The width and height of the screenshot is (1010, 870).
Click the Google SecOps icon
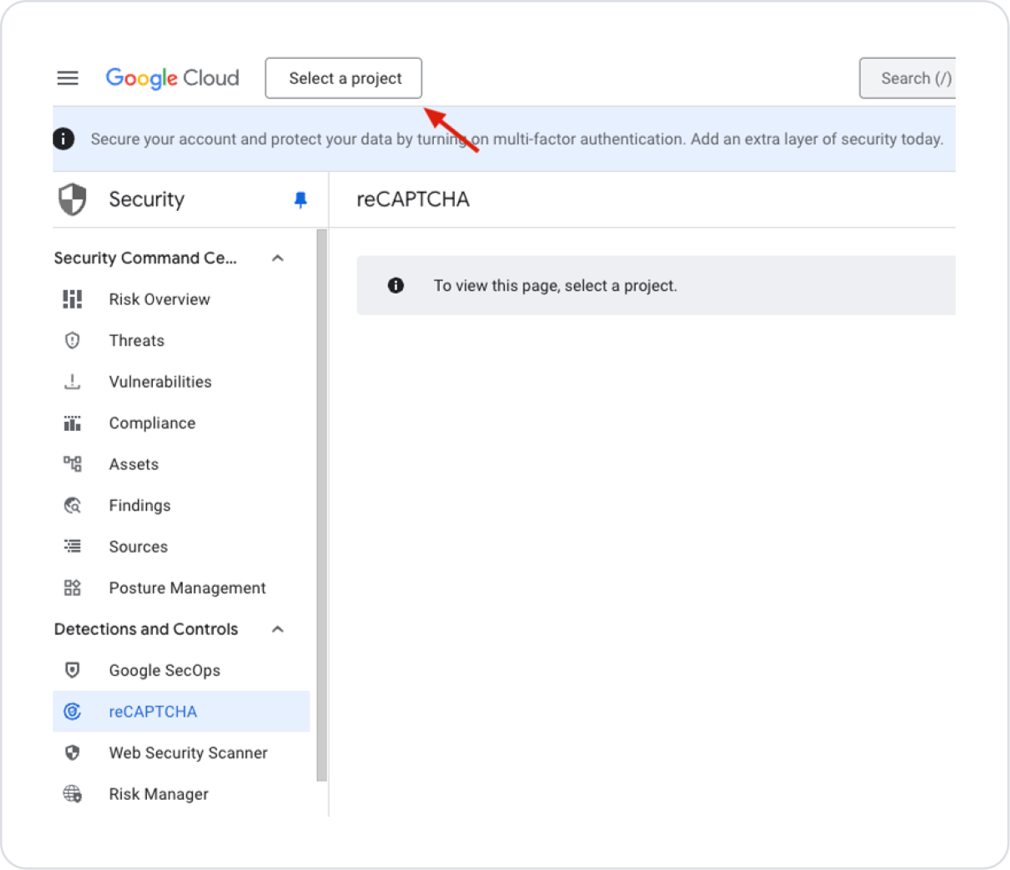point(72,670)
